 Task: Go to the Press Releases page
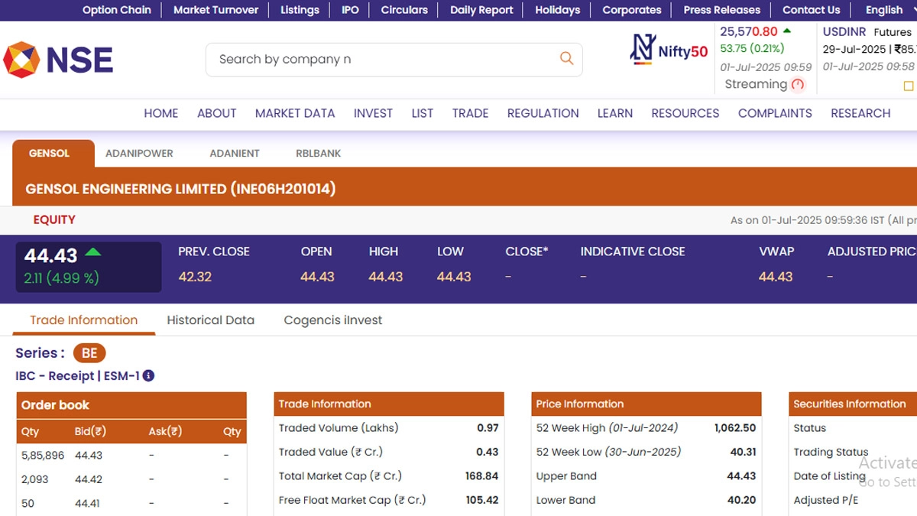click(x=721, y=10)
